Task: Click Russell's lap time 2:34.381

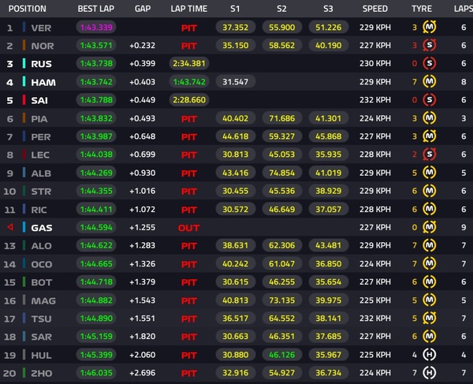Action: pyautogui.click(x=189, y=63)
